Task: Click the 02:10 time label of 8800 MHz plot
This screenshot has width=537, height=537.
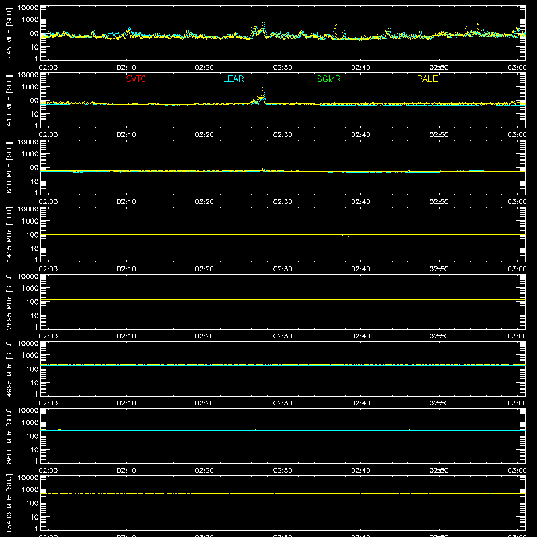Action: coord(126,471)
